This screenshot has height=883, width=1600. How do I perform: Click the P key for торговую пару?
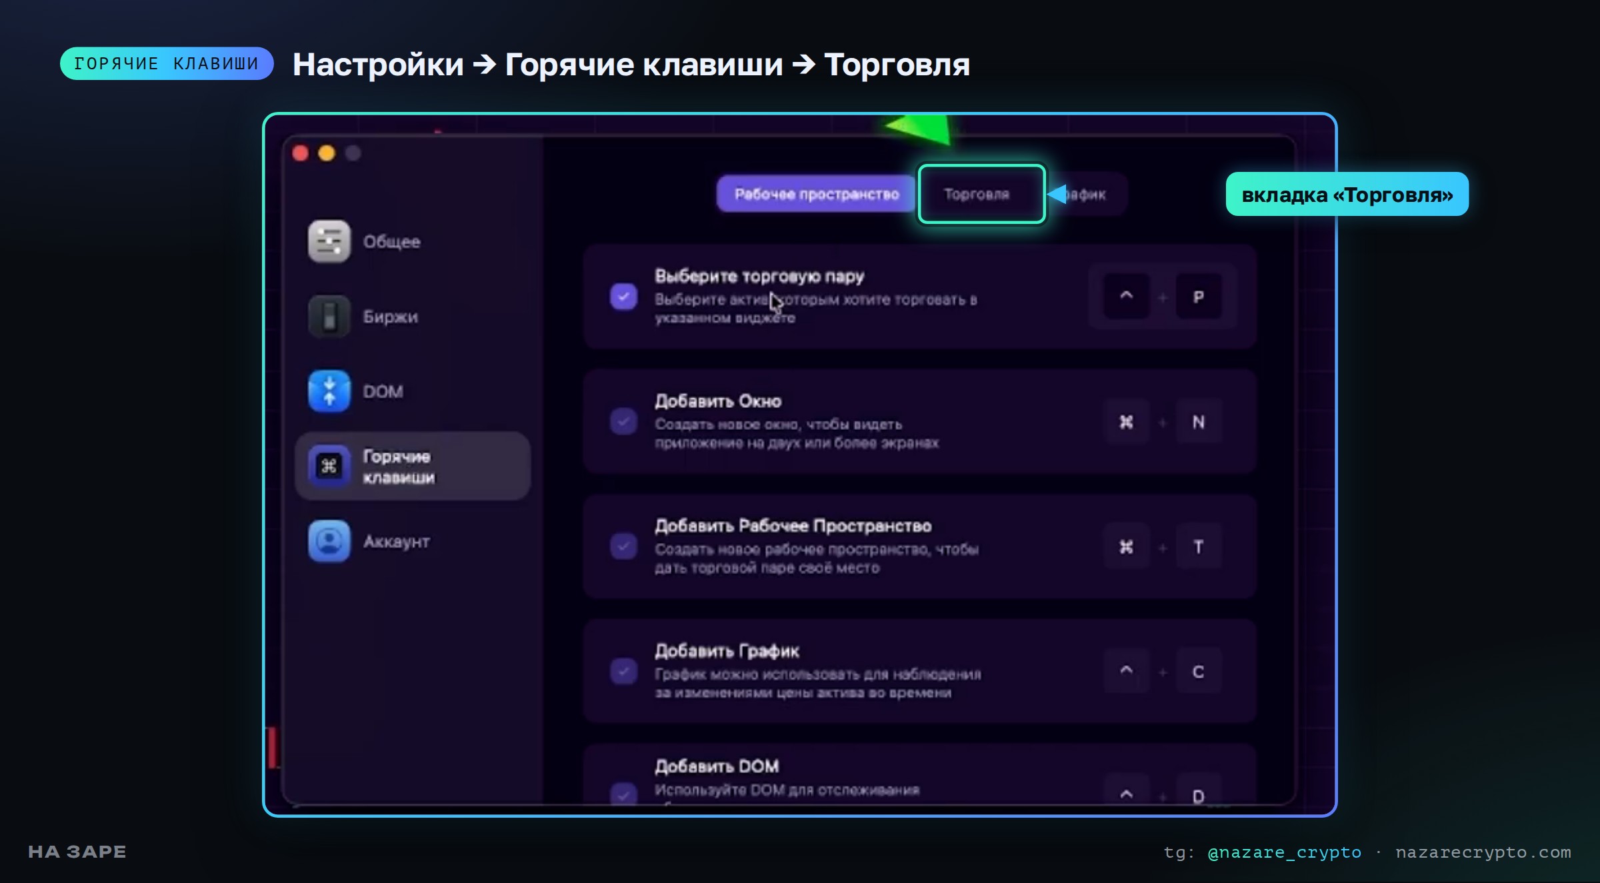pos(1198,297)
